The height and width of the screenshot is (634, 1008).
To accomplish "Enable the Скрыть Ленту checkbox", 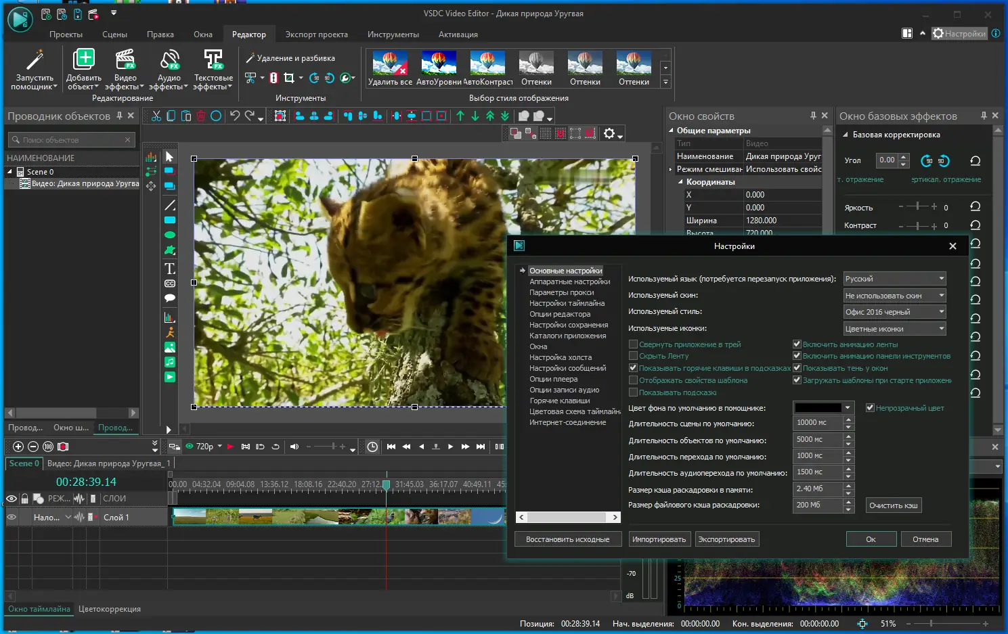I will pyautogui.click(x=633, y=356).
